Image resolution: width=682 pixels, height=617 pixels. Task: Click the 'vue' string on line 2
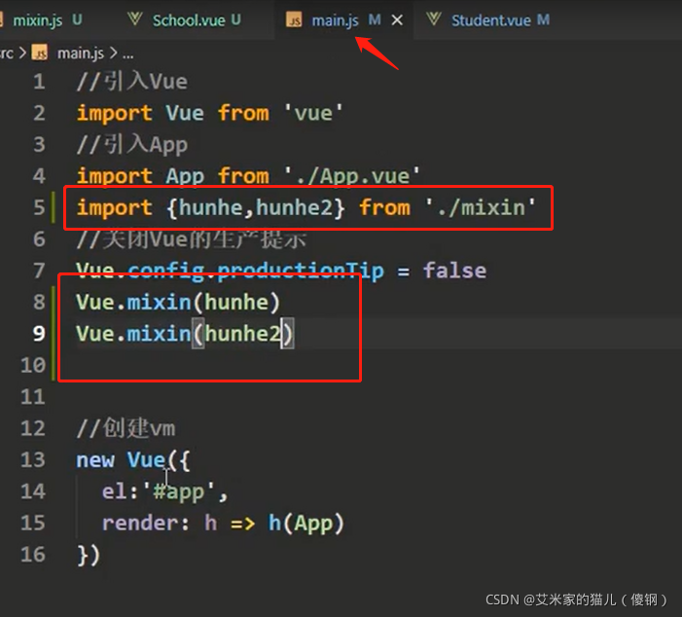coord(313,114)
